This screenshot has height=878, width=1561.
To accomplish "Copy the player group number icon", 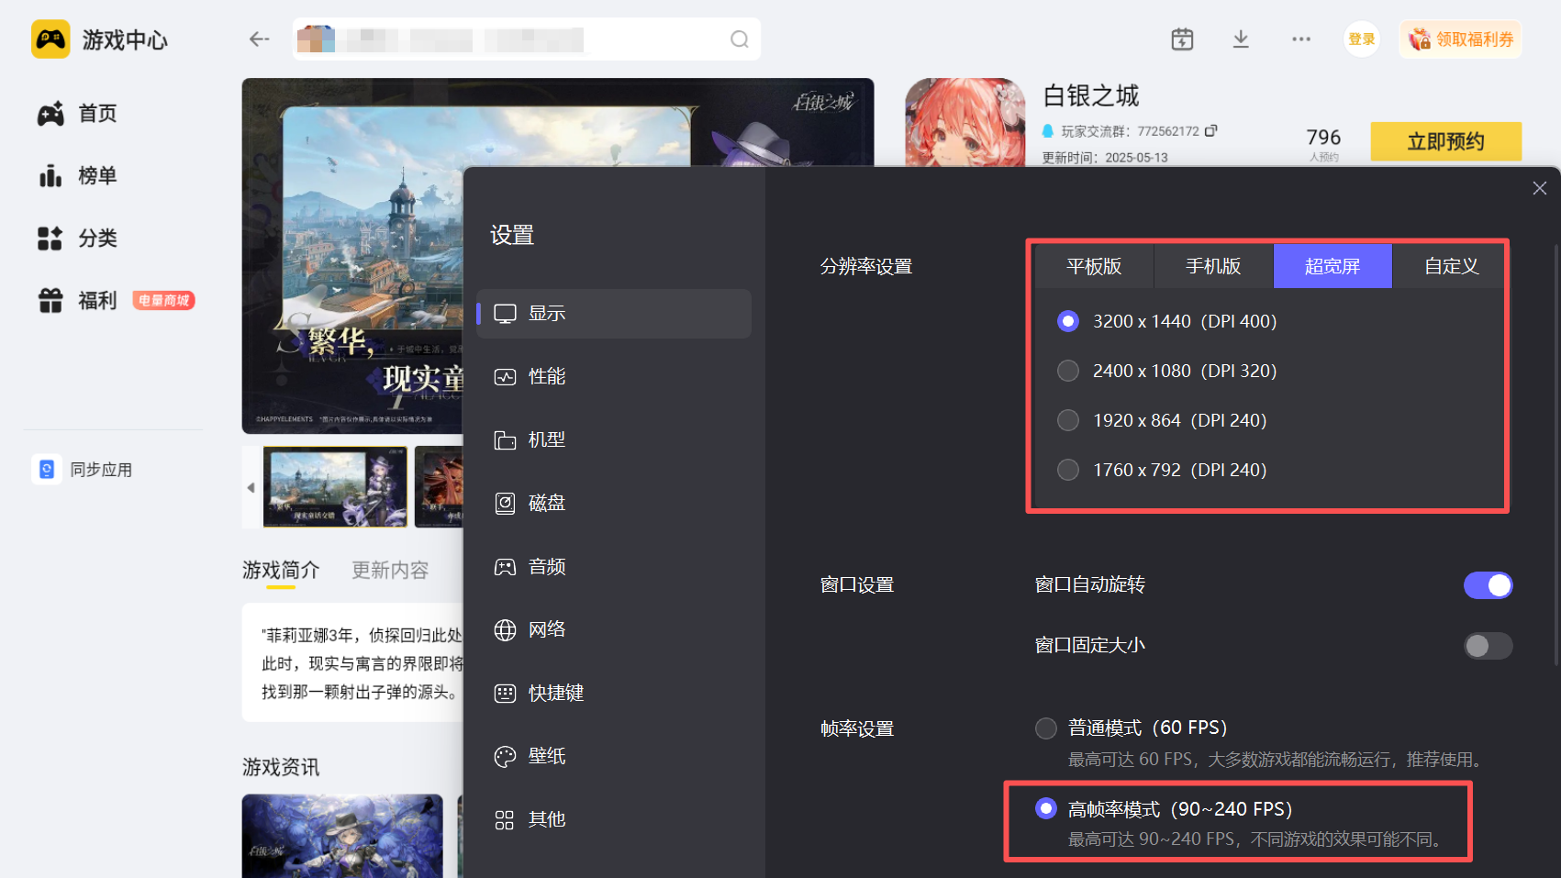I will coord(1210,131).
